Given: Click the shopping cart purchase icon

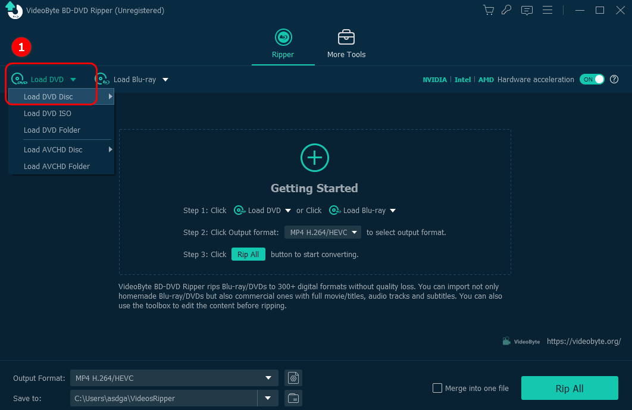Looking at the screenshot, I should pyautogui.click(x=489, y=10).
